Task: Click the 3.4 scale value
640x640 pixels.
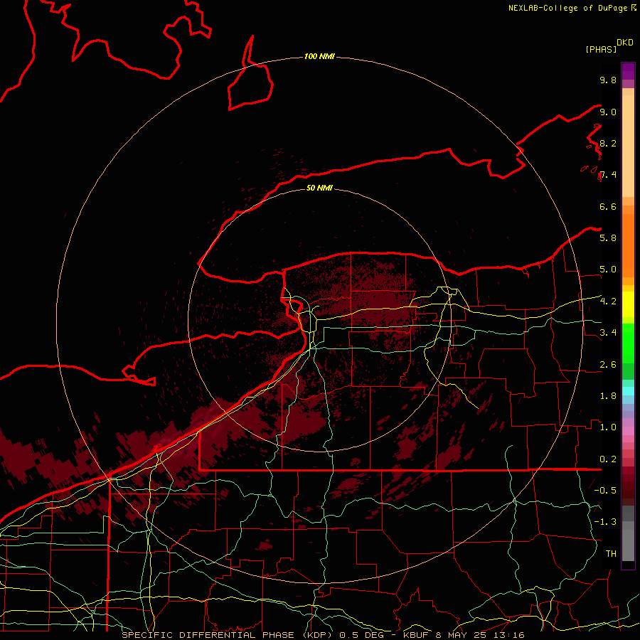Action: 608,332
